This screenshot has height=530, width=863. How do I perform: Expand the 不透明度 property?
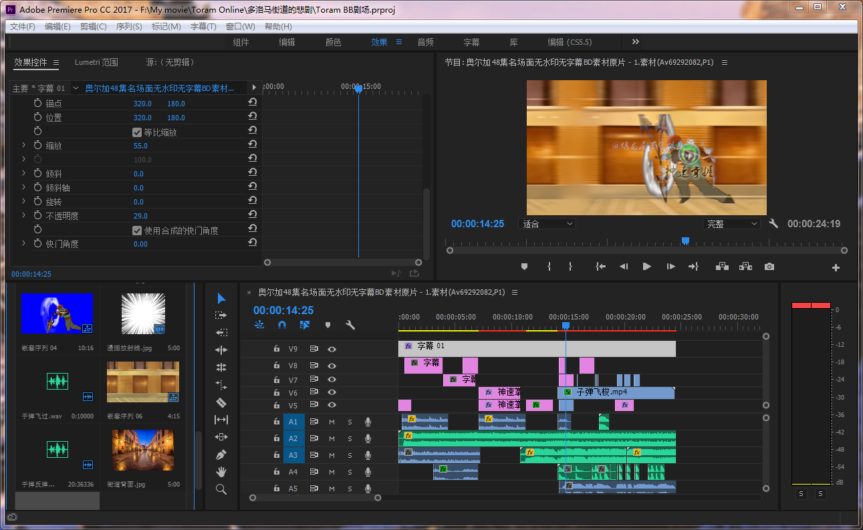(24, 215)
